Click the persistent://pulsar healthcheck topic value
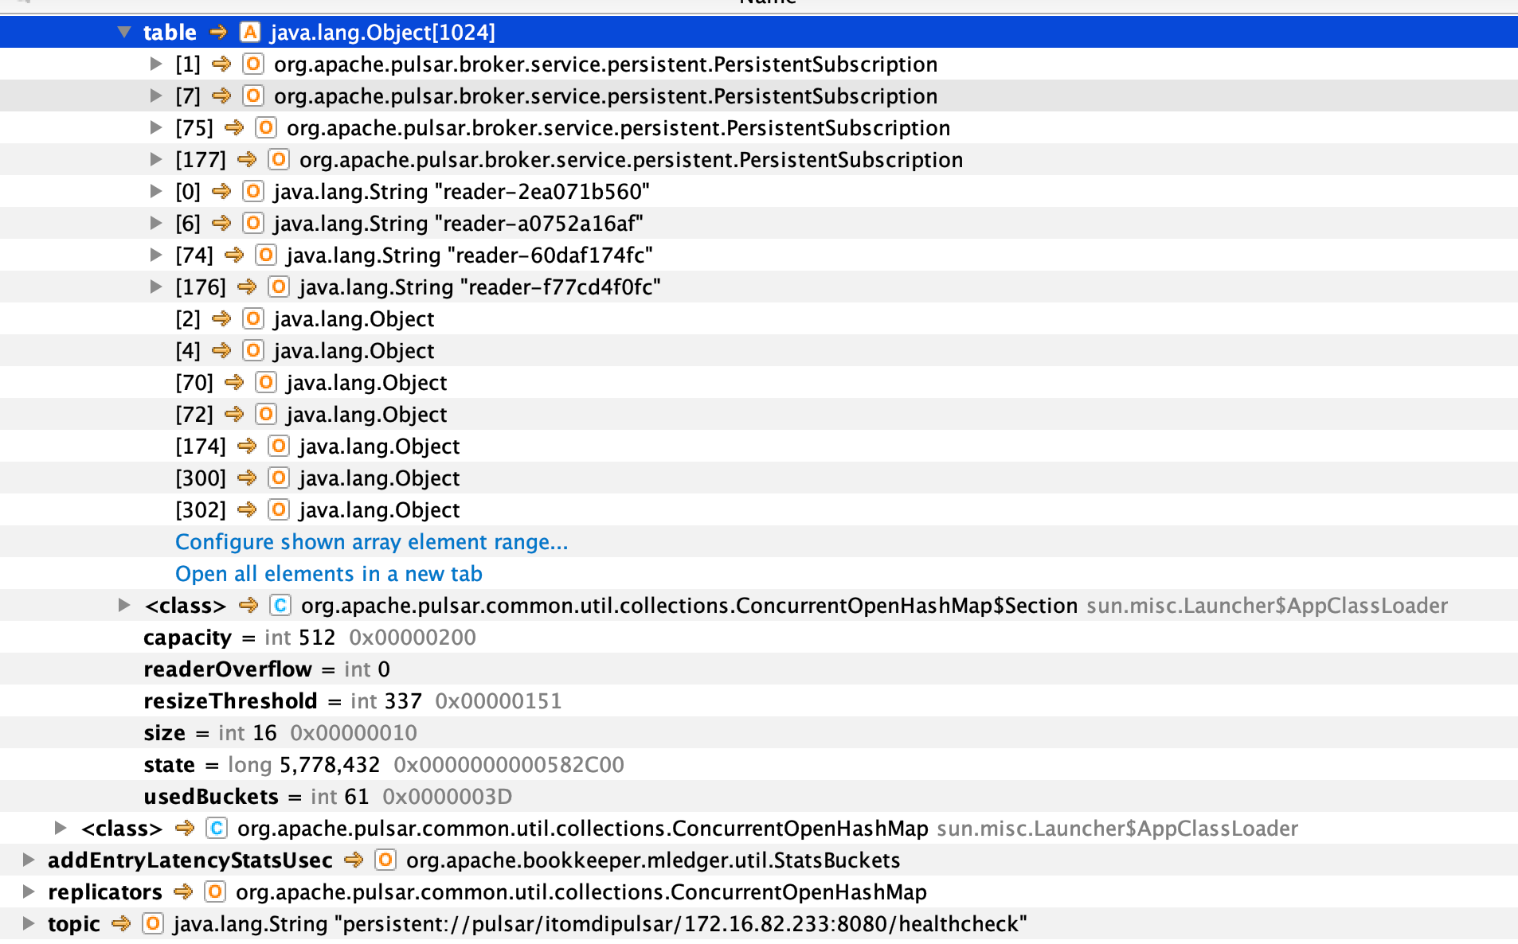The image size is (1518, 944). click(x=681, y=924)
